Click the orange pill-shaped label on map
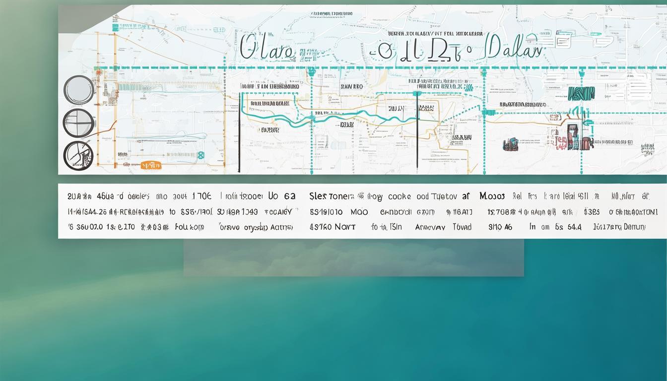 [151, 165]
